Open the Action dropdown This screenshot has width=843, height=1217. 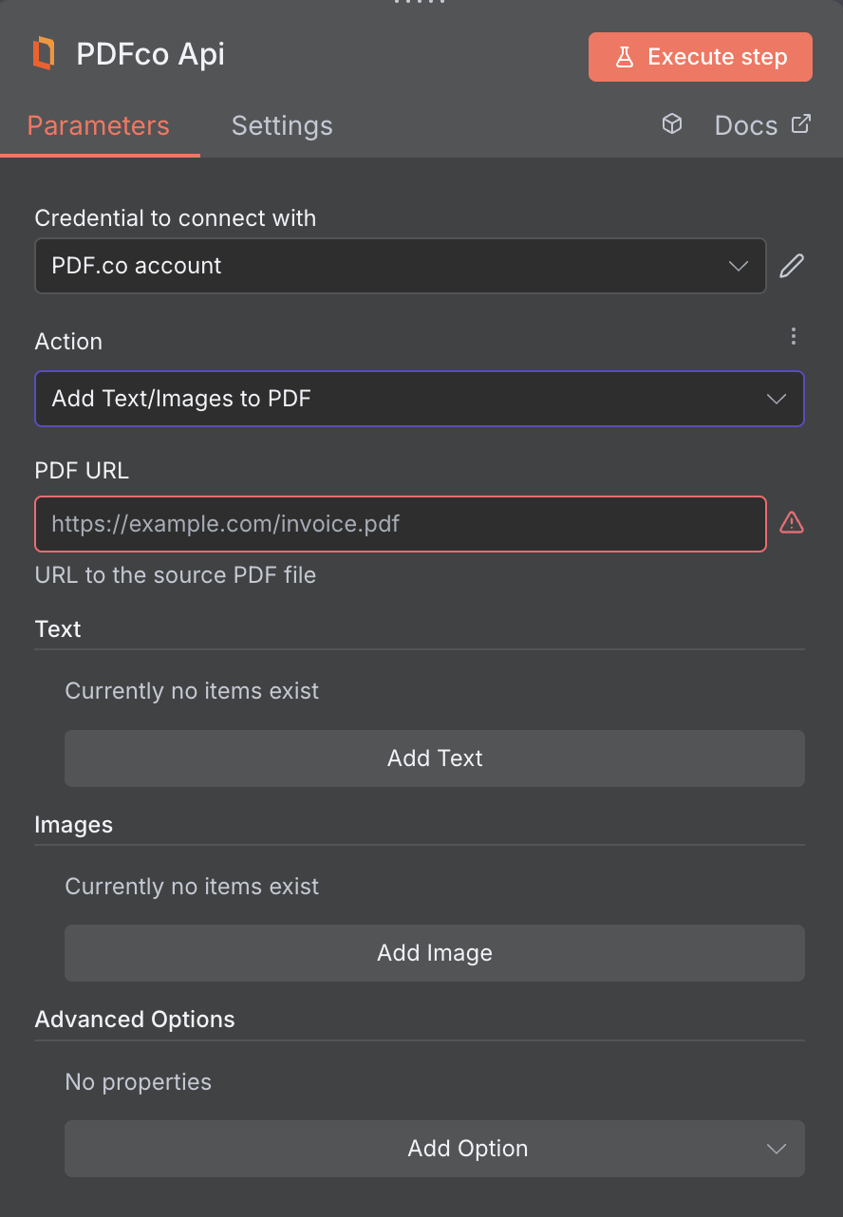(420, 399)
